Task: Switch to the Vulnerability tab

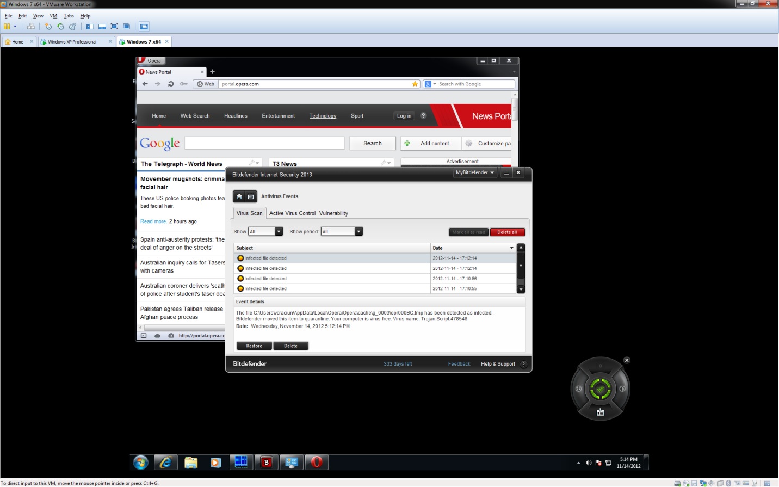Action: tap(333, 213)
